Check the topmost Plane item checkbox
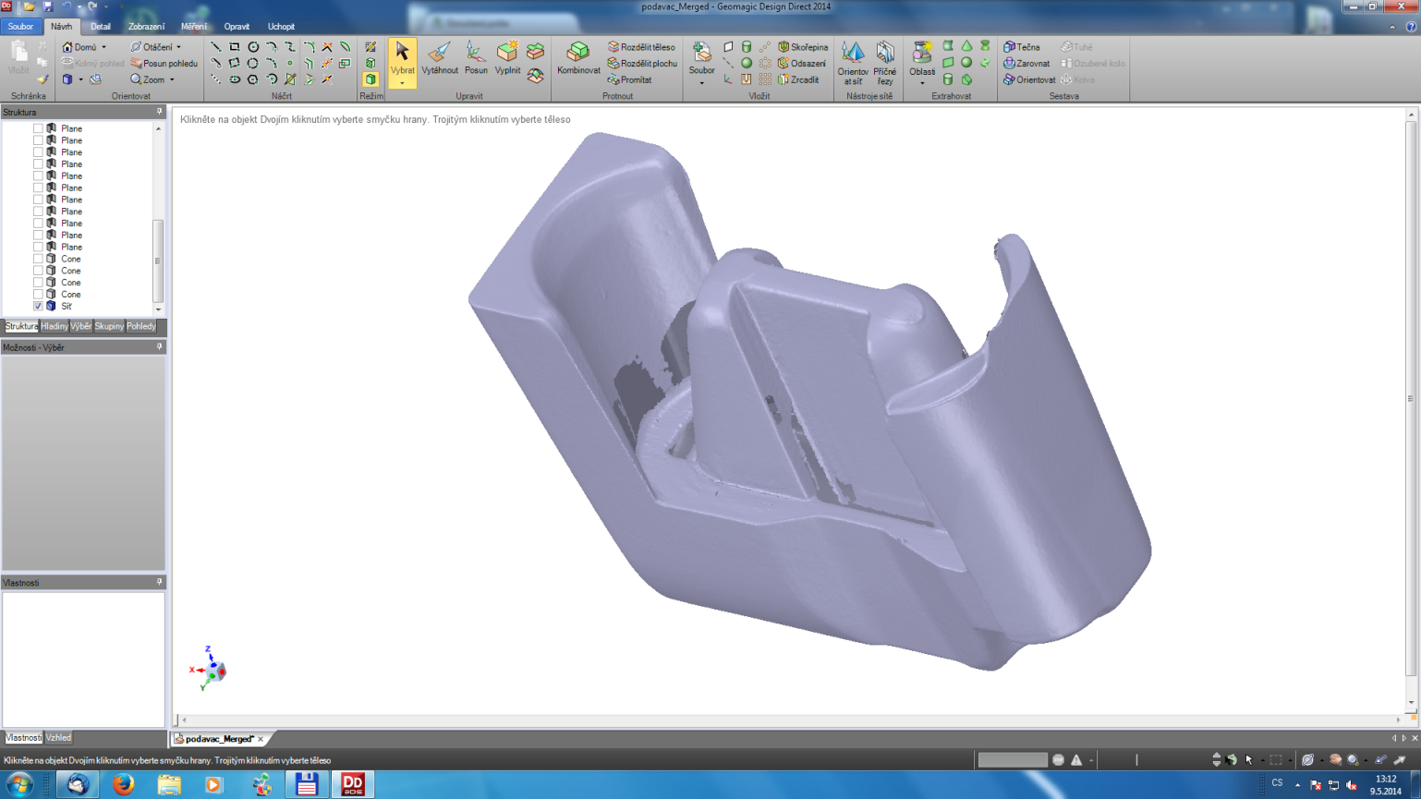Image resolution: width=1421 pixels, height=799 pixels. click(x=38, y=128)
